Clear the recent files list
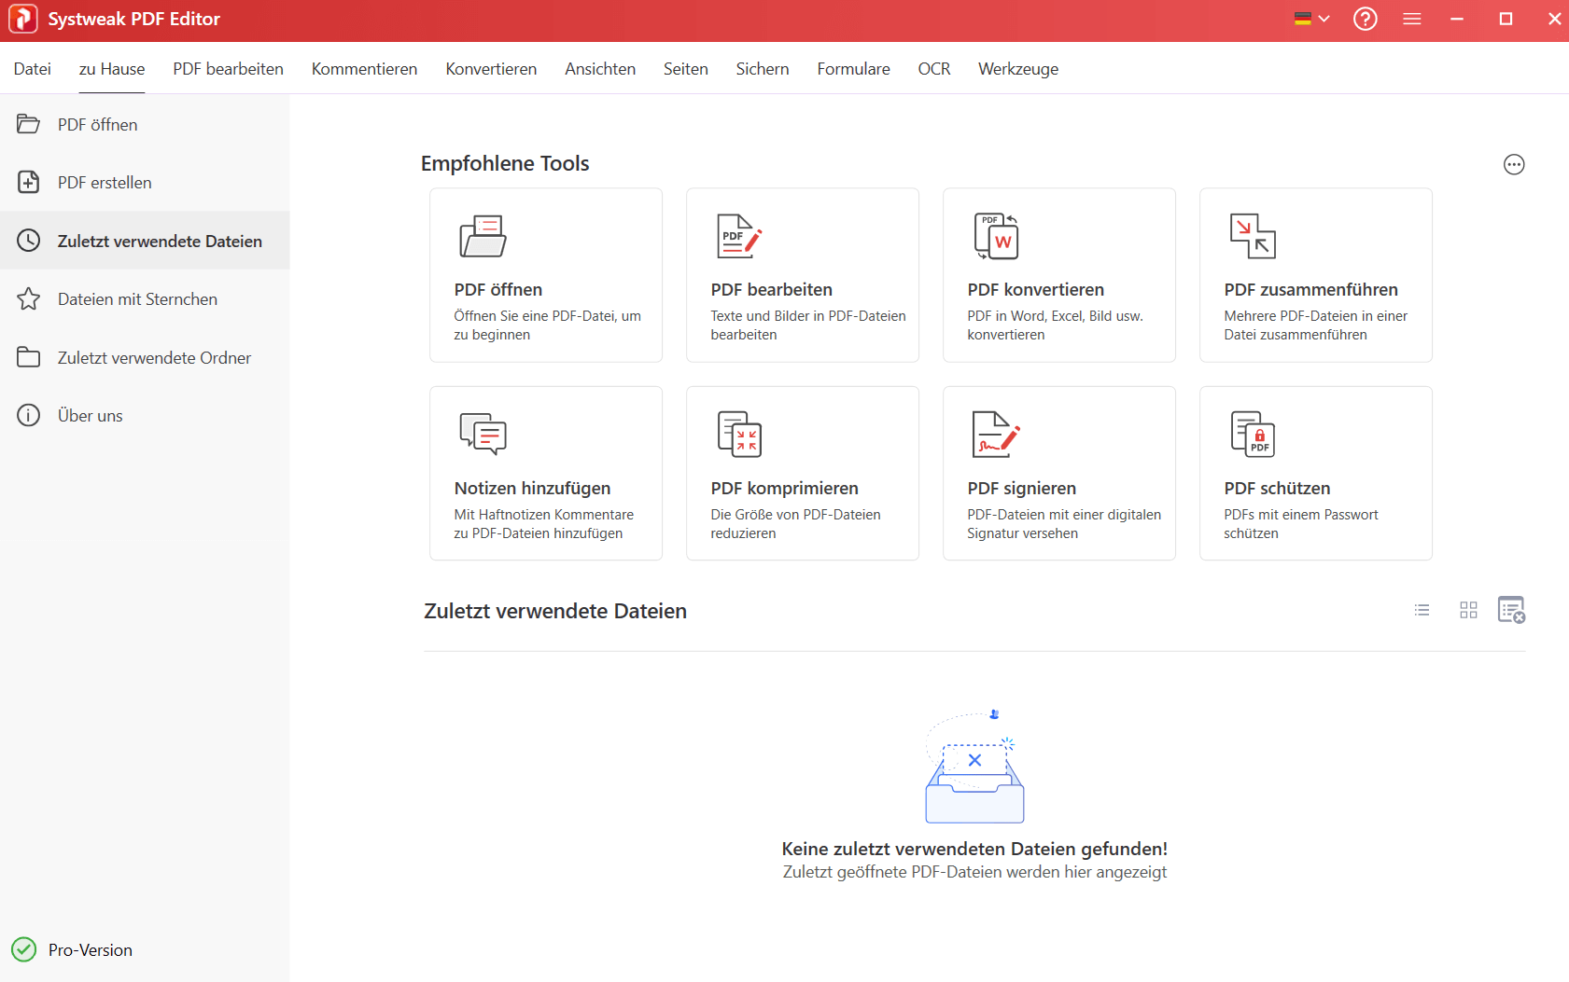 pyautogui.click(x=1512, y=609)
